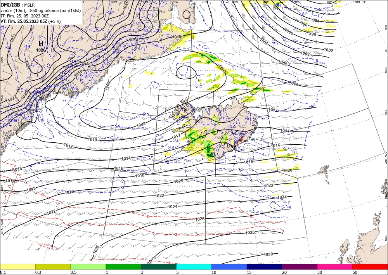Click the 25W longitude label at top
The width and height of the screenshot is (388, 275).
coord(175,2)
